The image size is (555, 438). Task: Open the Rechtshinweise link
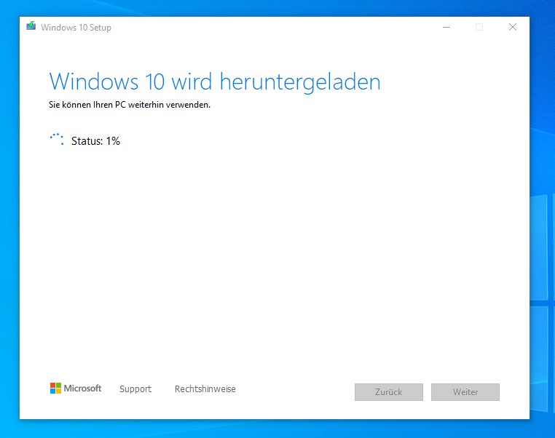coord(205,389)
